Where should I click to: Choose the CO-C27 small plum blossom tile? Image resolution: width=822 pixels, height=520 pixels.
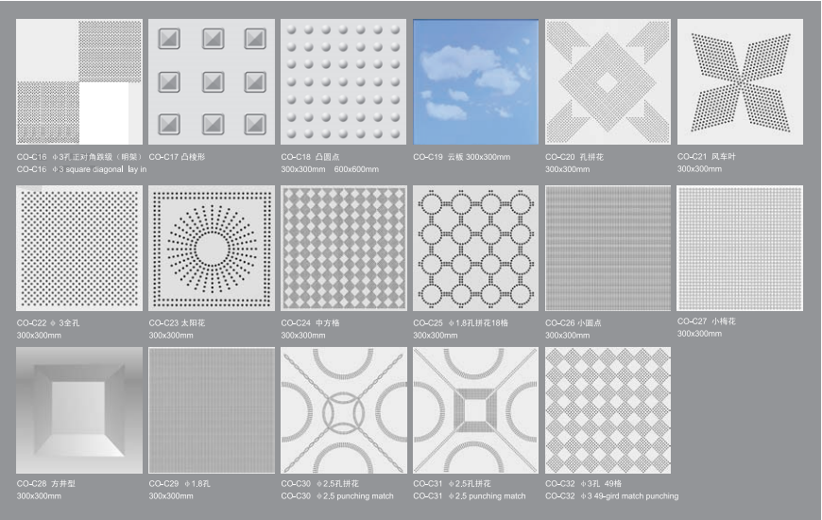pyautogui.click(x=740, y=248)
